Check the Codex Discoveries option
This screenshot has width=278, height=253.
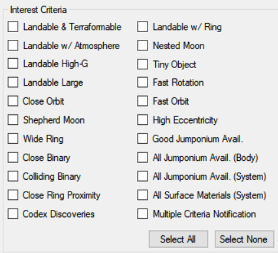point(13,214)
